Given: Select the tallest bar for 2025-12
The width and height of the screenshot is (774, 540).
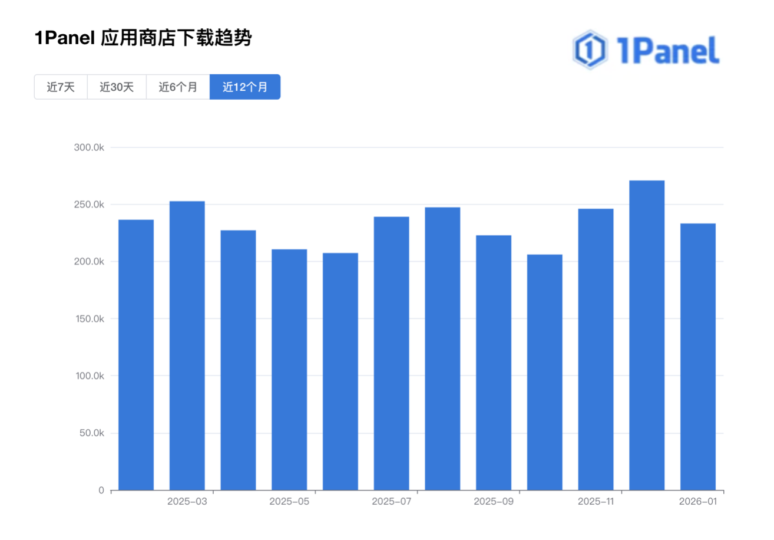Looking at the screenshot, I should coord(647,335).
